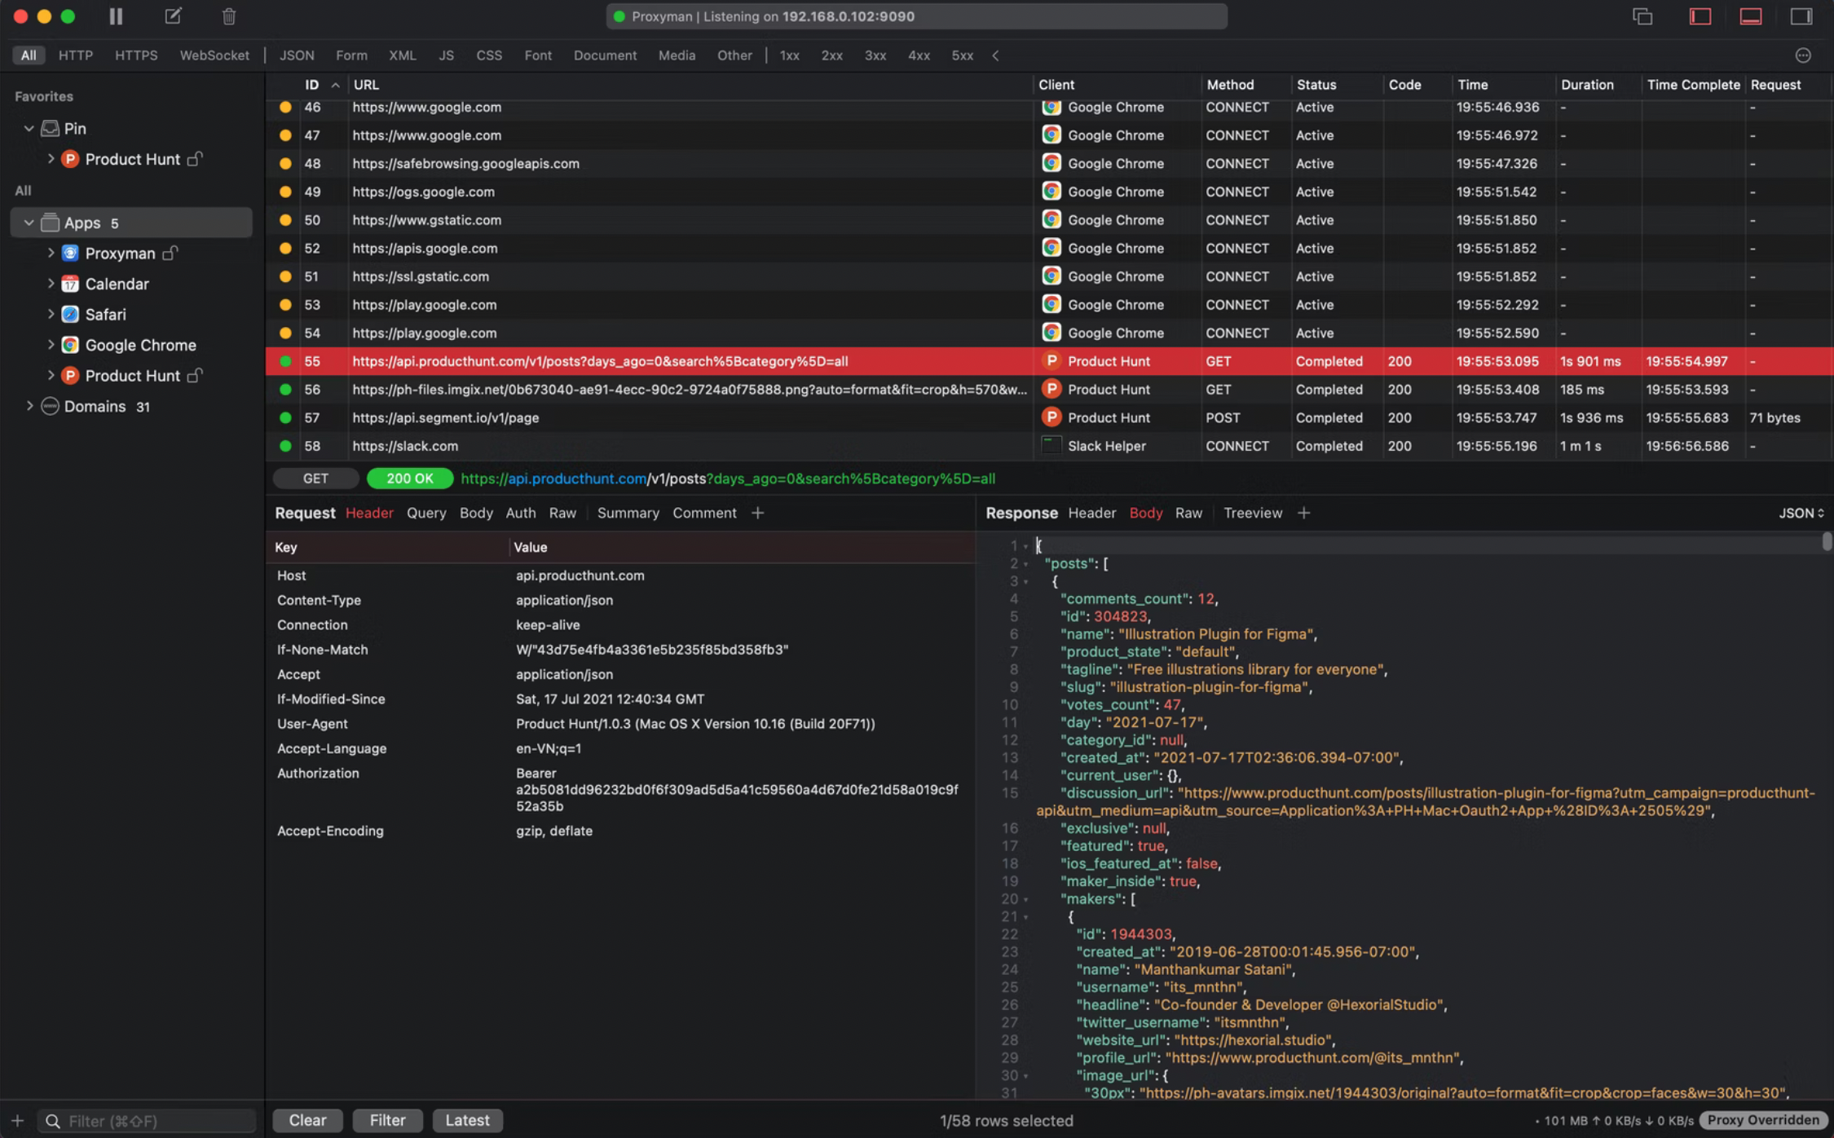Screen dimensions: 1834x1138
Task: Click the response body scrollbar
Action: pyautogui.click(x=1827, y=541)
